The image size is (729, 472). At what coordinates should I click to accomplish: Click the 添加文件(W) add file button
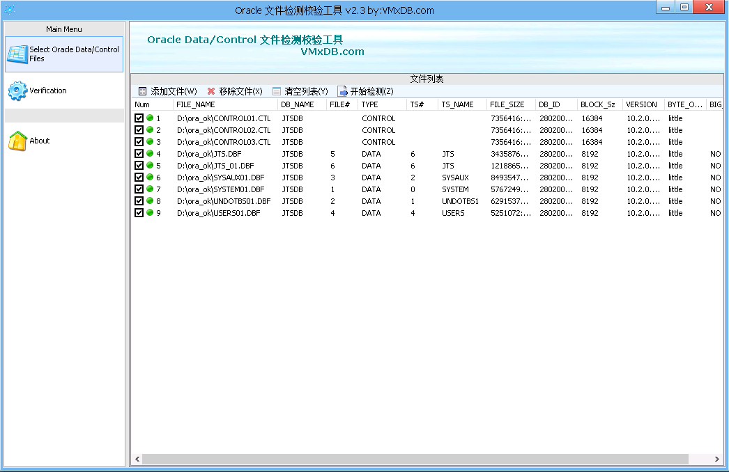[168, 91]
